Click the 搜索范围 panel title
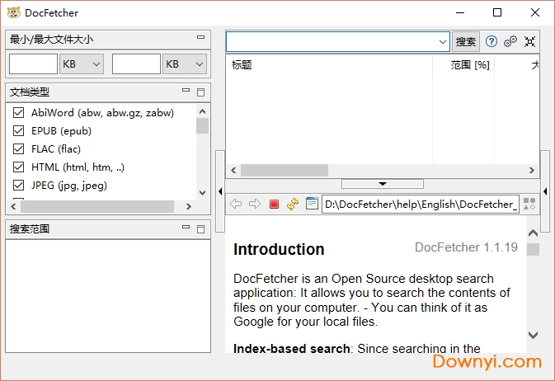555x381 pixels. tap(30, 229)
